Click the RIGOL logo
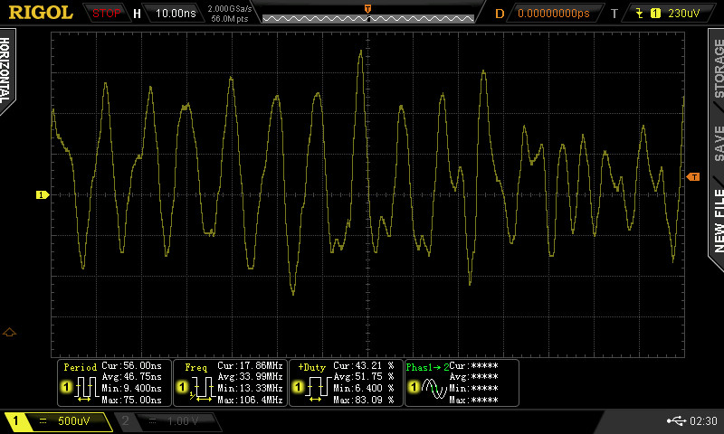This screenshot has height=434, width=724. coord(41,13)
